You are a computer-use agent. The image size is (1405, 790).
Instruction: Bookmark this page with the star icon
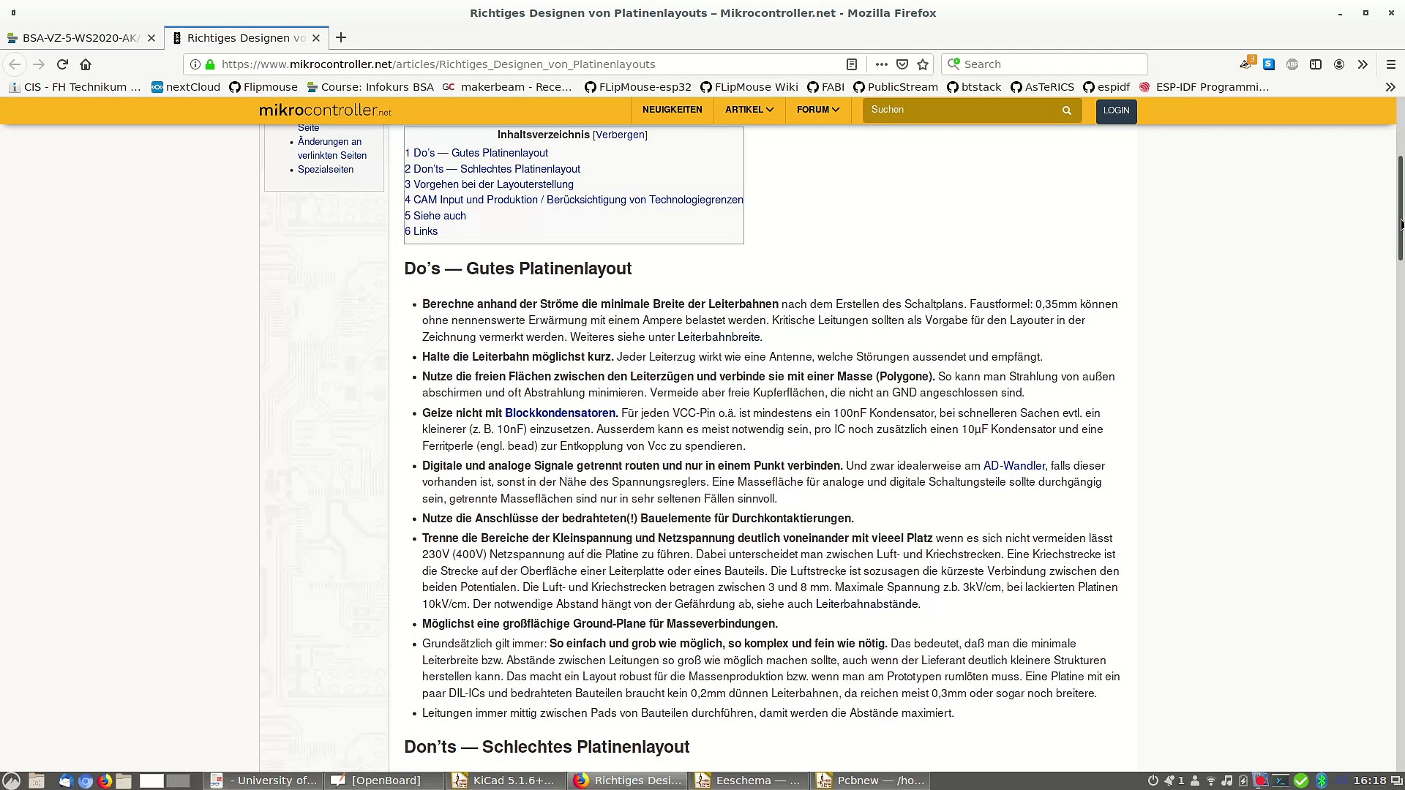pos(923,64)
